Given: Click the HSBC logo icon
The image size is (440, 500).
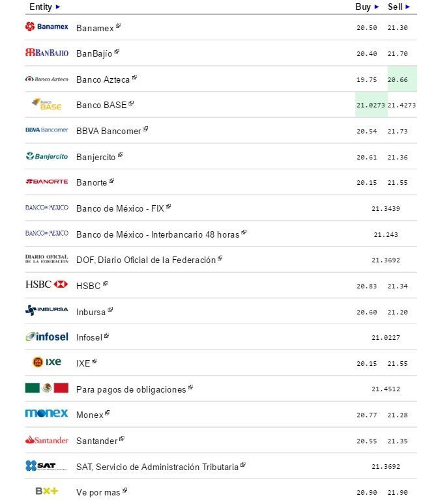Looking at the screenshot, I should [46, 285].
